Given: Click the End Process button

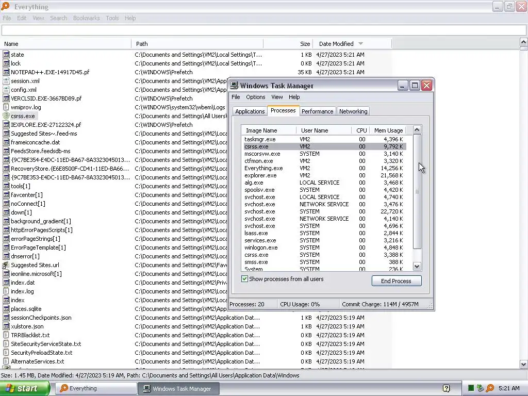Looking at the screenshot, I should [x=397, y=281].
